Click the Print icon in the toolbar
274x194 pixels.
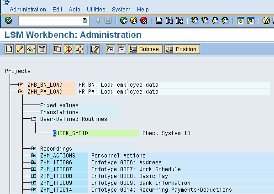point(159,21)
